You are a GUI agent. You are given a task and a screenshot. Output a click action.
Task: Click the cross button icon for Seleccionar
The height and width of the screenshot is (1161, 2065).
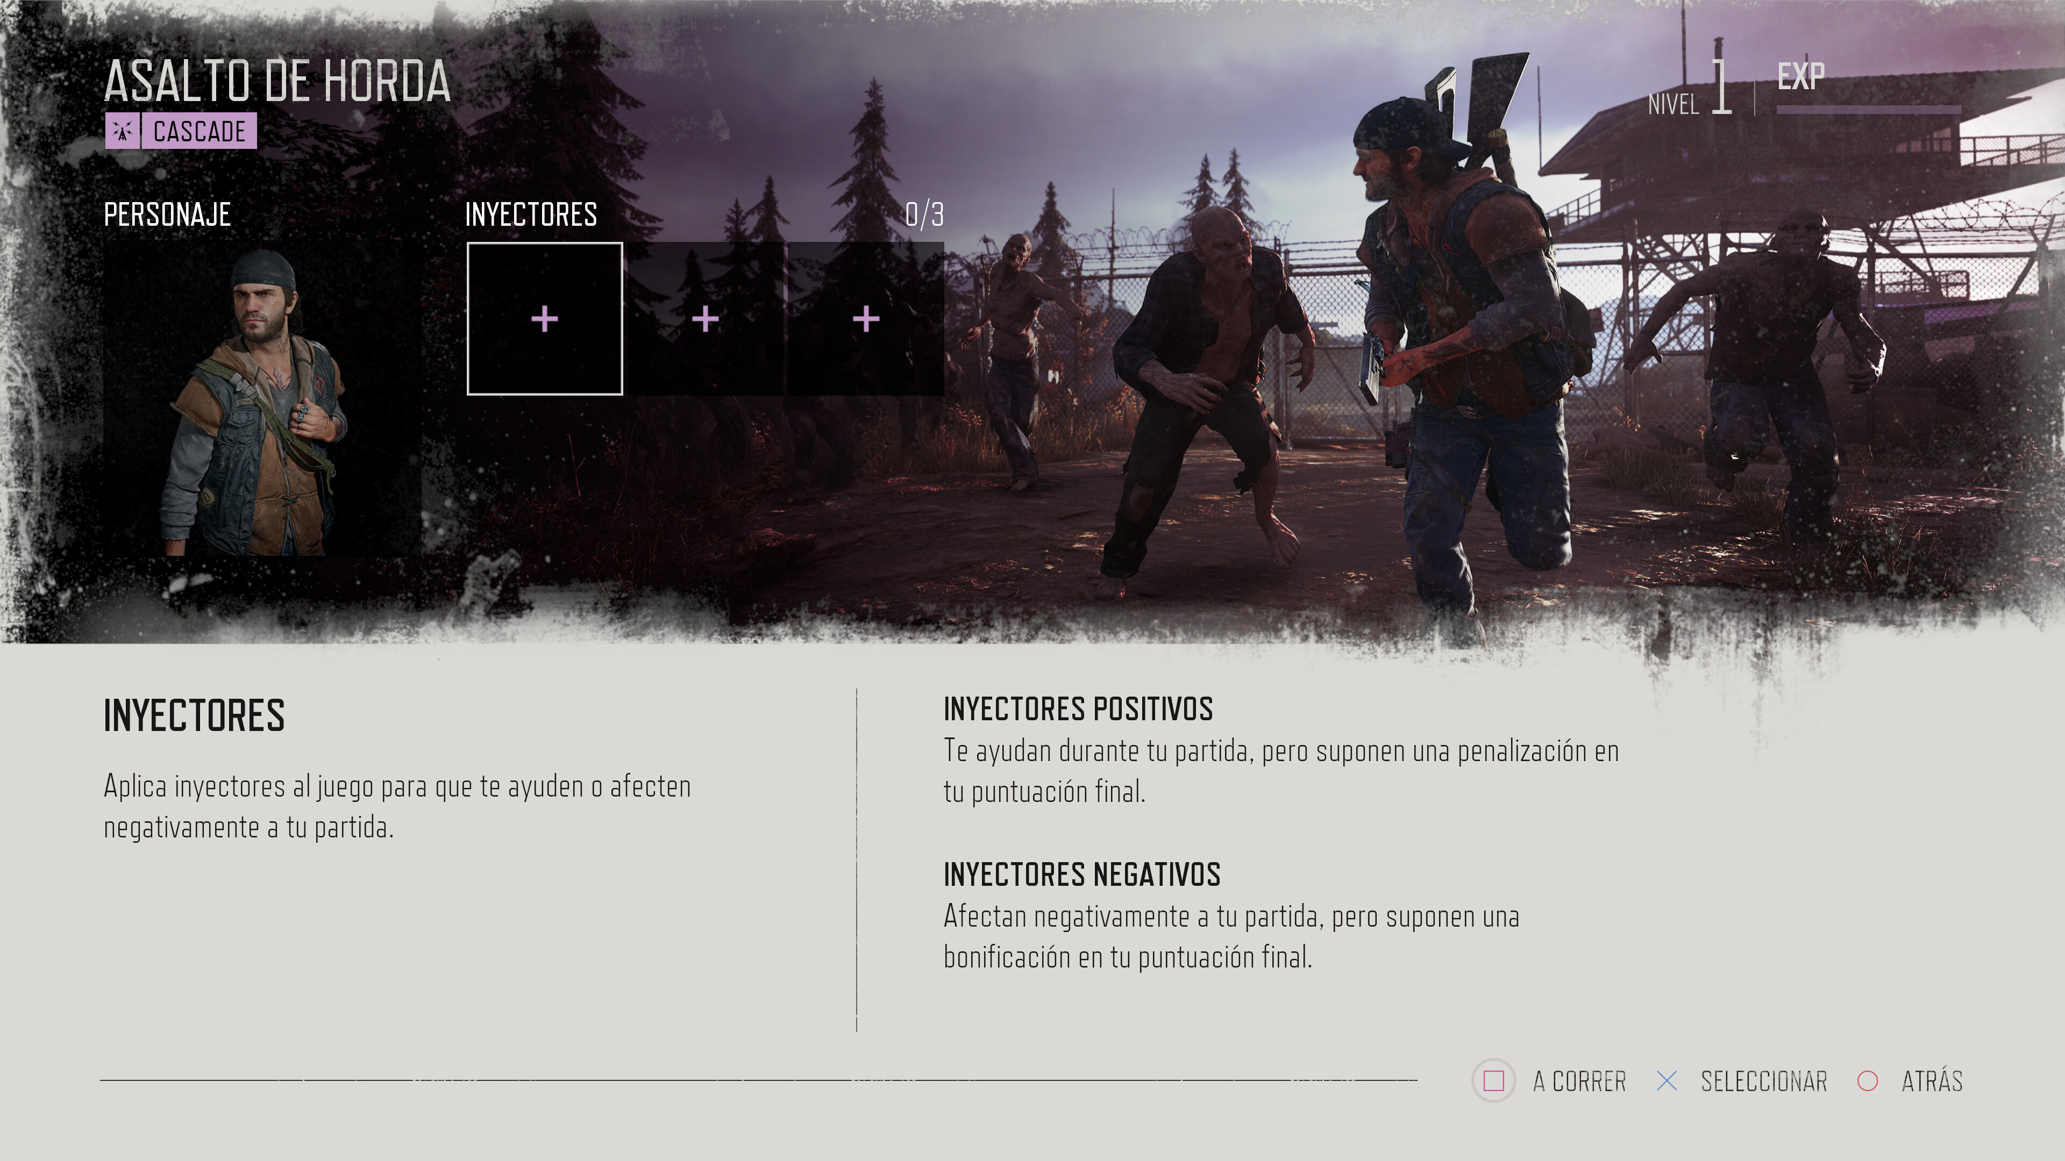tap(1667, 1081)
